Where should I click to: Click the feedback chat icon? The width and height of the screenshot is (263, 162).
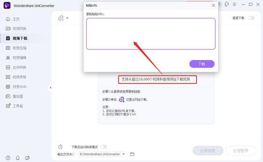coord(28,158)
